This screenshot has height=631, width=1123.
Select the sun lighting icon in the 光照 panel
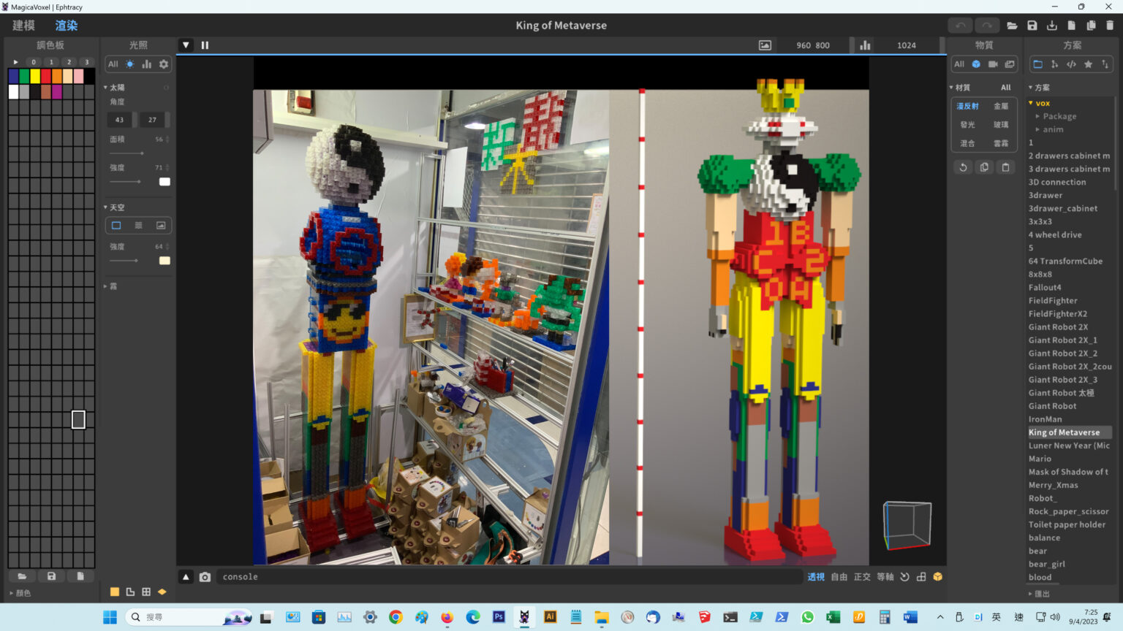pos(129,64)
